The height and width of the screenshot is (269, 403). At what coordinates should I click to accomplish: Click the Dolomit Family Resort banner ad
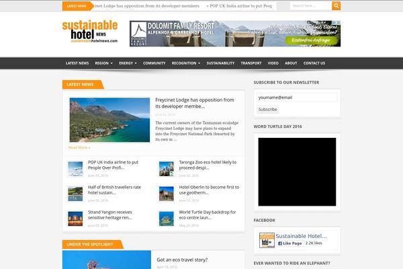pos(235,34)
